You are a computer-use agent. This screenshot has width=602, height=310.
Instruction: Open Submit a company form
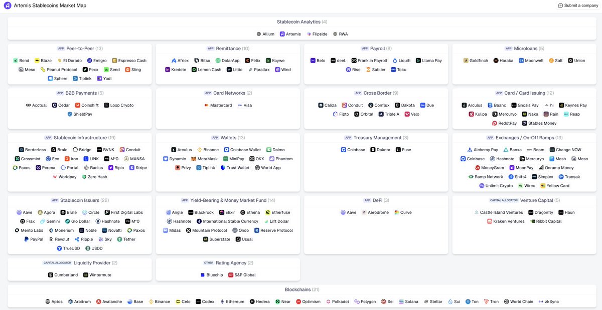point(578,6)
